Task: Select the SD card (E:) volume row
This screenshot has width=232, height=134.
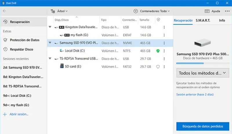Action: click(110, 67)
